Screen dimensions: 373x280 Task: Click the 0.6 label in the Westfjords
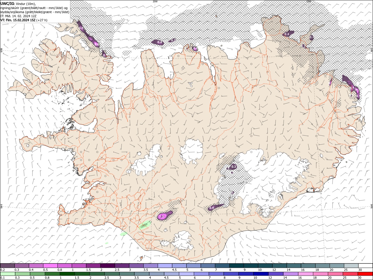pyautogui.click(x=97, y=44)
